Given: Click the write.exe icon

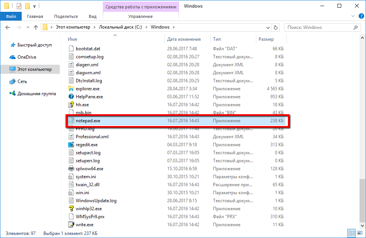Looking at the screenshot, I should pos(71,224).
